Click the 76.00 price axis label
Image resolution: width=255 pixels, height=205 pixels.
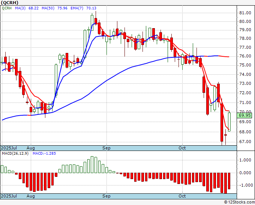pos(245,56)
